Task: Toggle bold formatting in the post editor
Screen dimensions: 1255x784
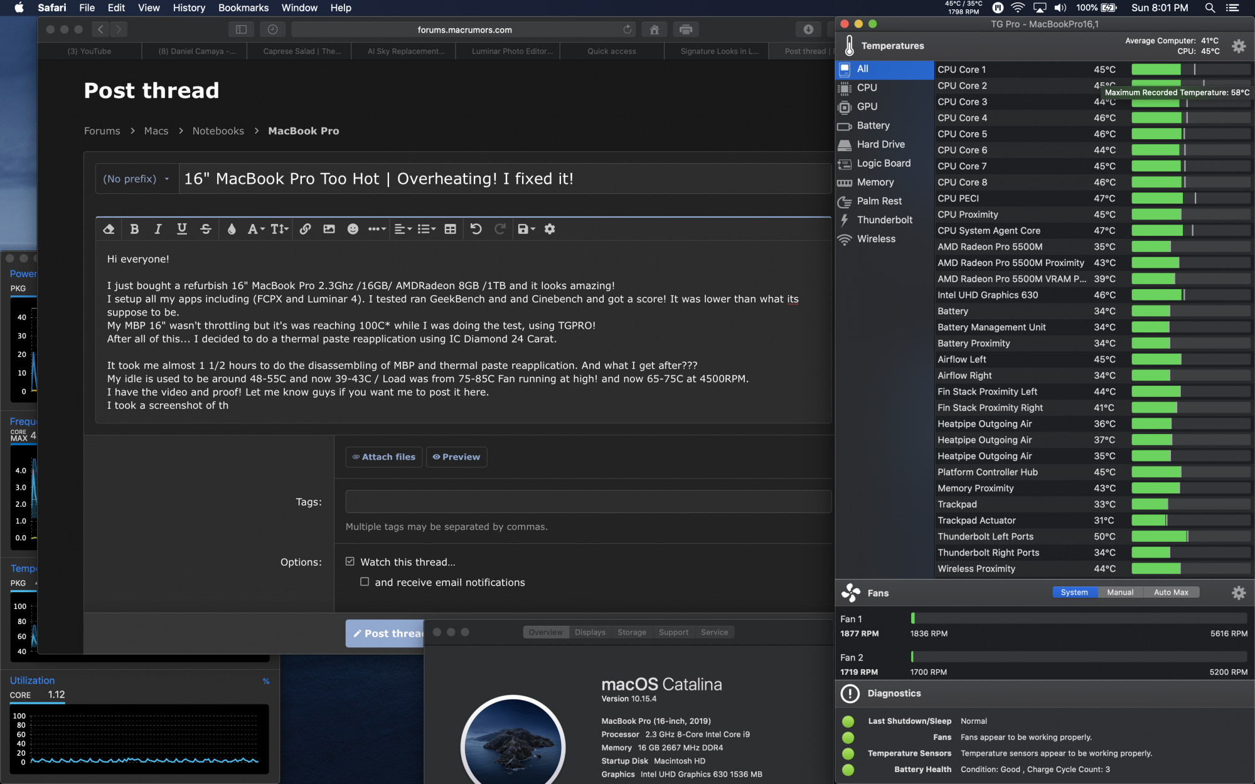Action: pyautogui.click(x=134, y=229)
